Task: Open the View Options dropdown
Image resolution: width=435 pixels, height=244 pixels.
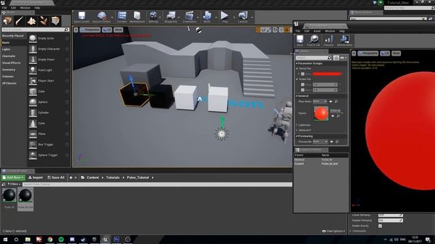Action: (334, 231)
